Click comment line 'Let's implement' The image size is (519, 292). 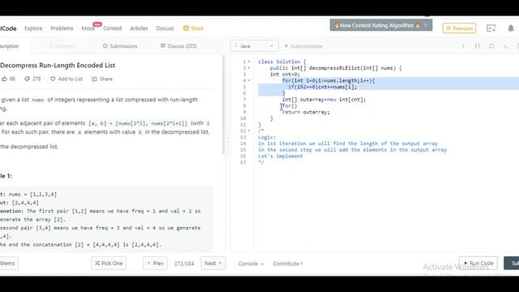281,157
